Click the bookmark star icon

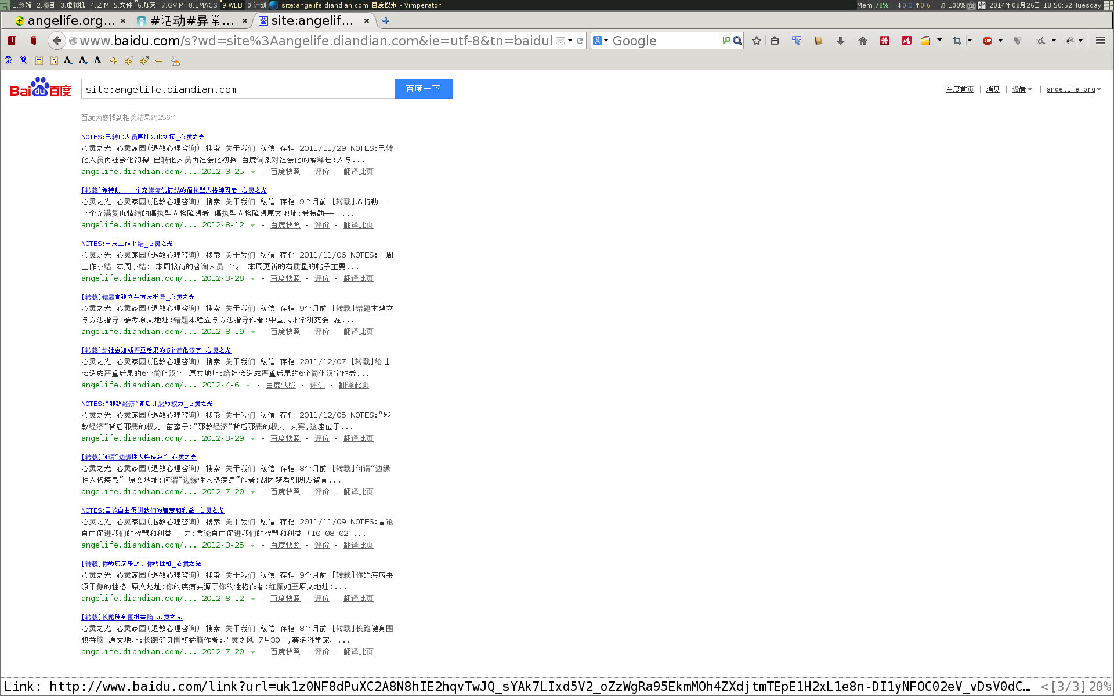tap(756, 41)
